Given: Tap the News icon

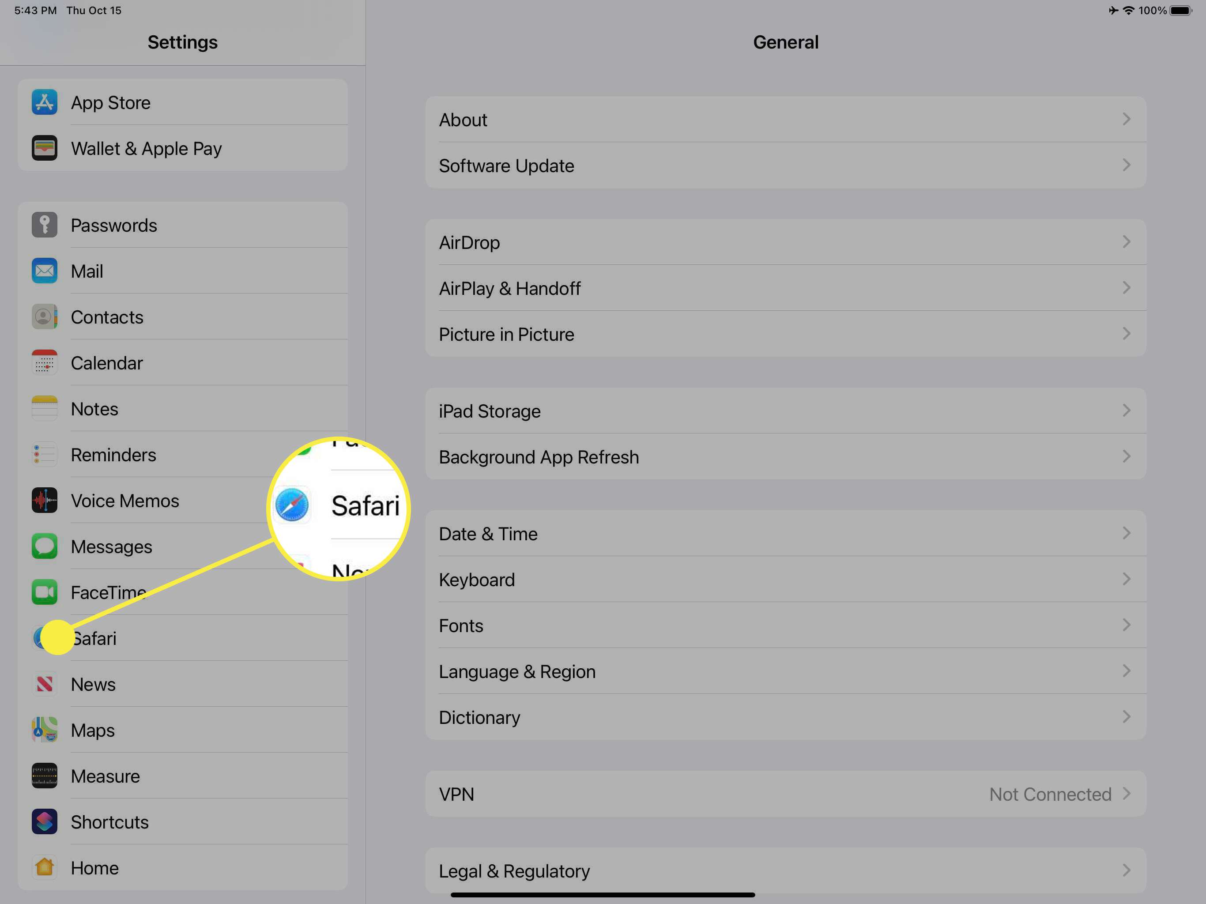Looking at the screenshot, I should coord(44,684).
